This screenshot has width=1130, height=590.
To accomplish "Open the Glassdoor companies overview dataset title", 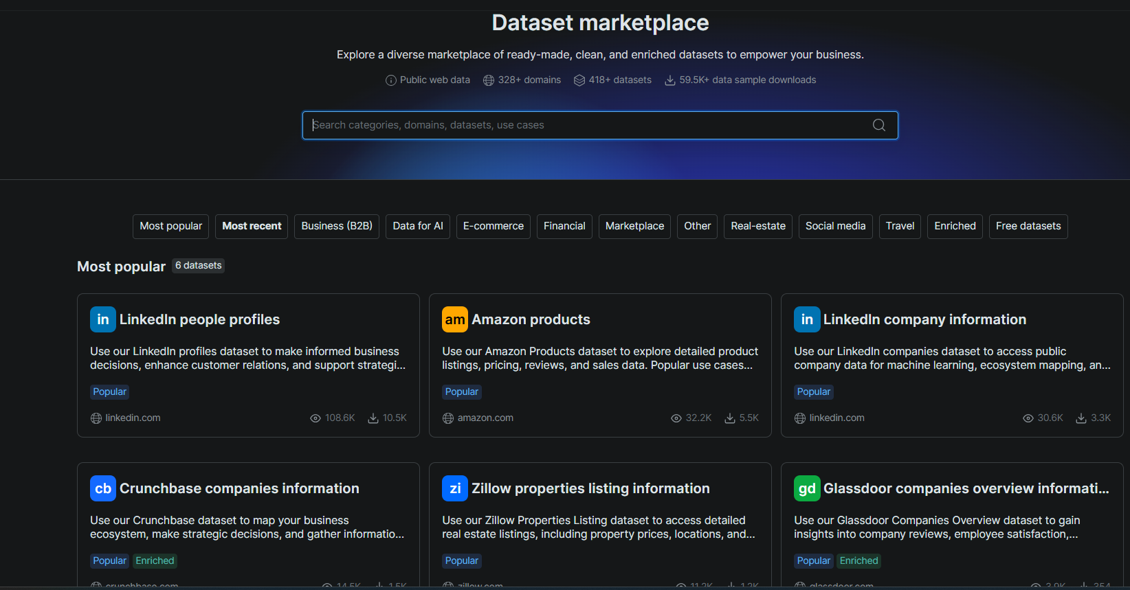I will tap(966, 488).
